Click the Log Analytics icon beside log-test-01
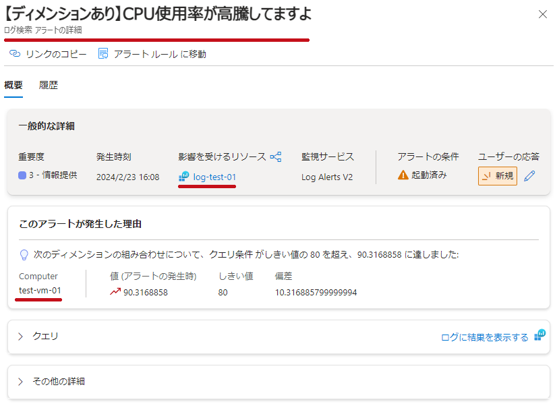 tap(183, 176)
